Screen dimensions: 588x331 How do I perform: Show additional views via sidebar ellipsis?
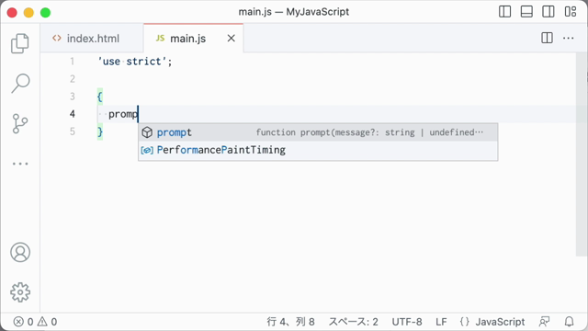click(20, 164)
